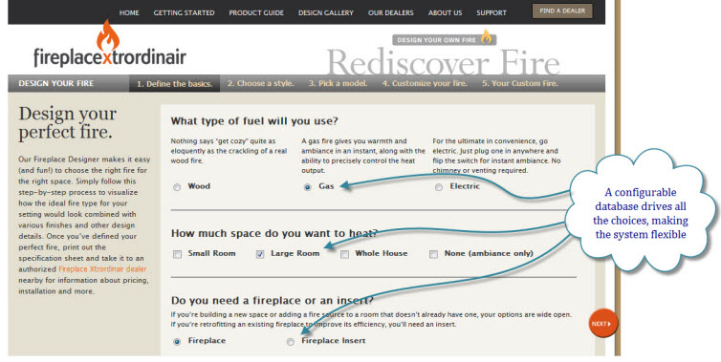Jump to step 4. Customize your fire

tap(425, 83)
